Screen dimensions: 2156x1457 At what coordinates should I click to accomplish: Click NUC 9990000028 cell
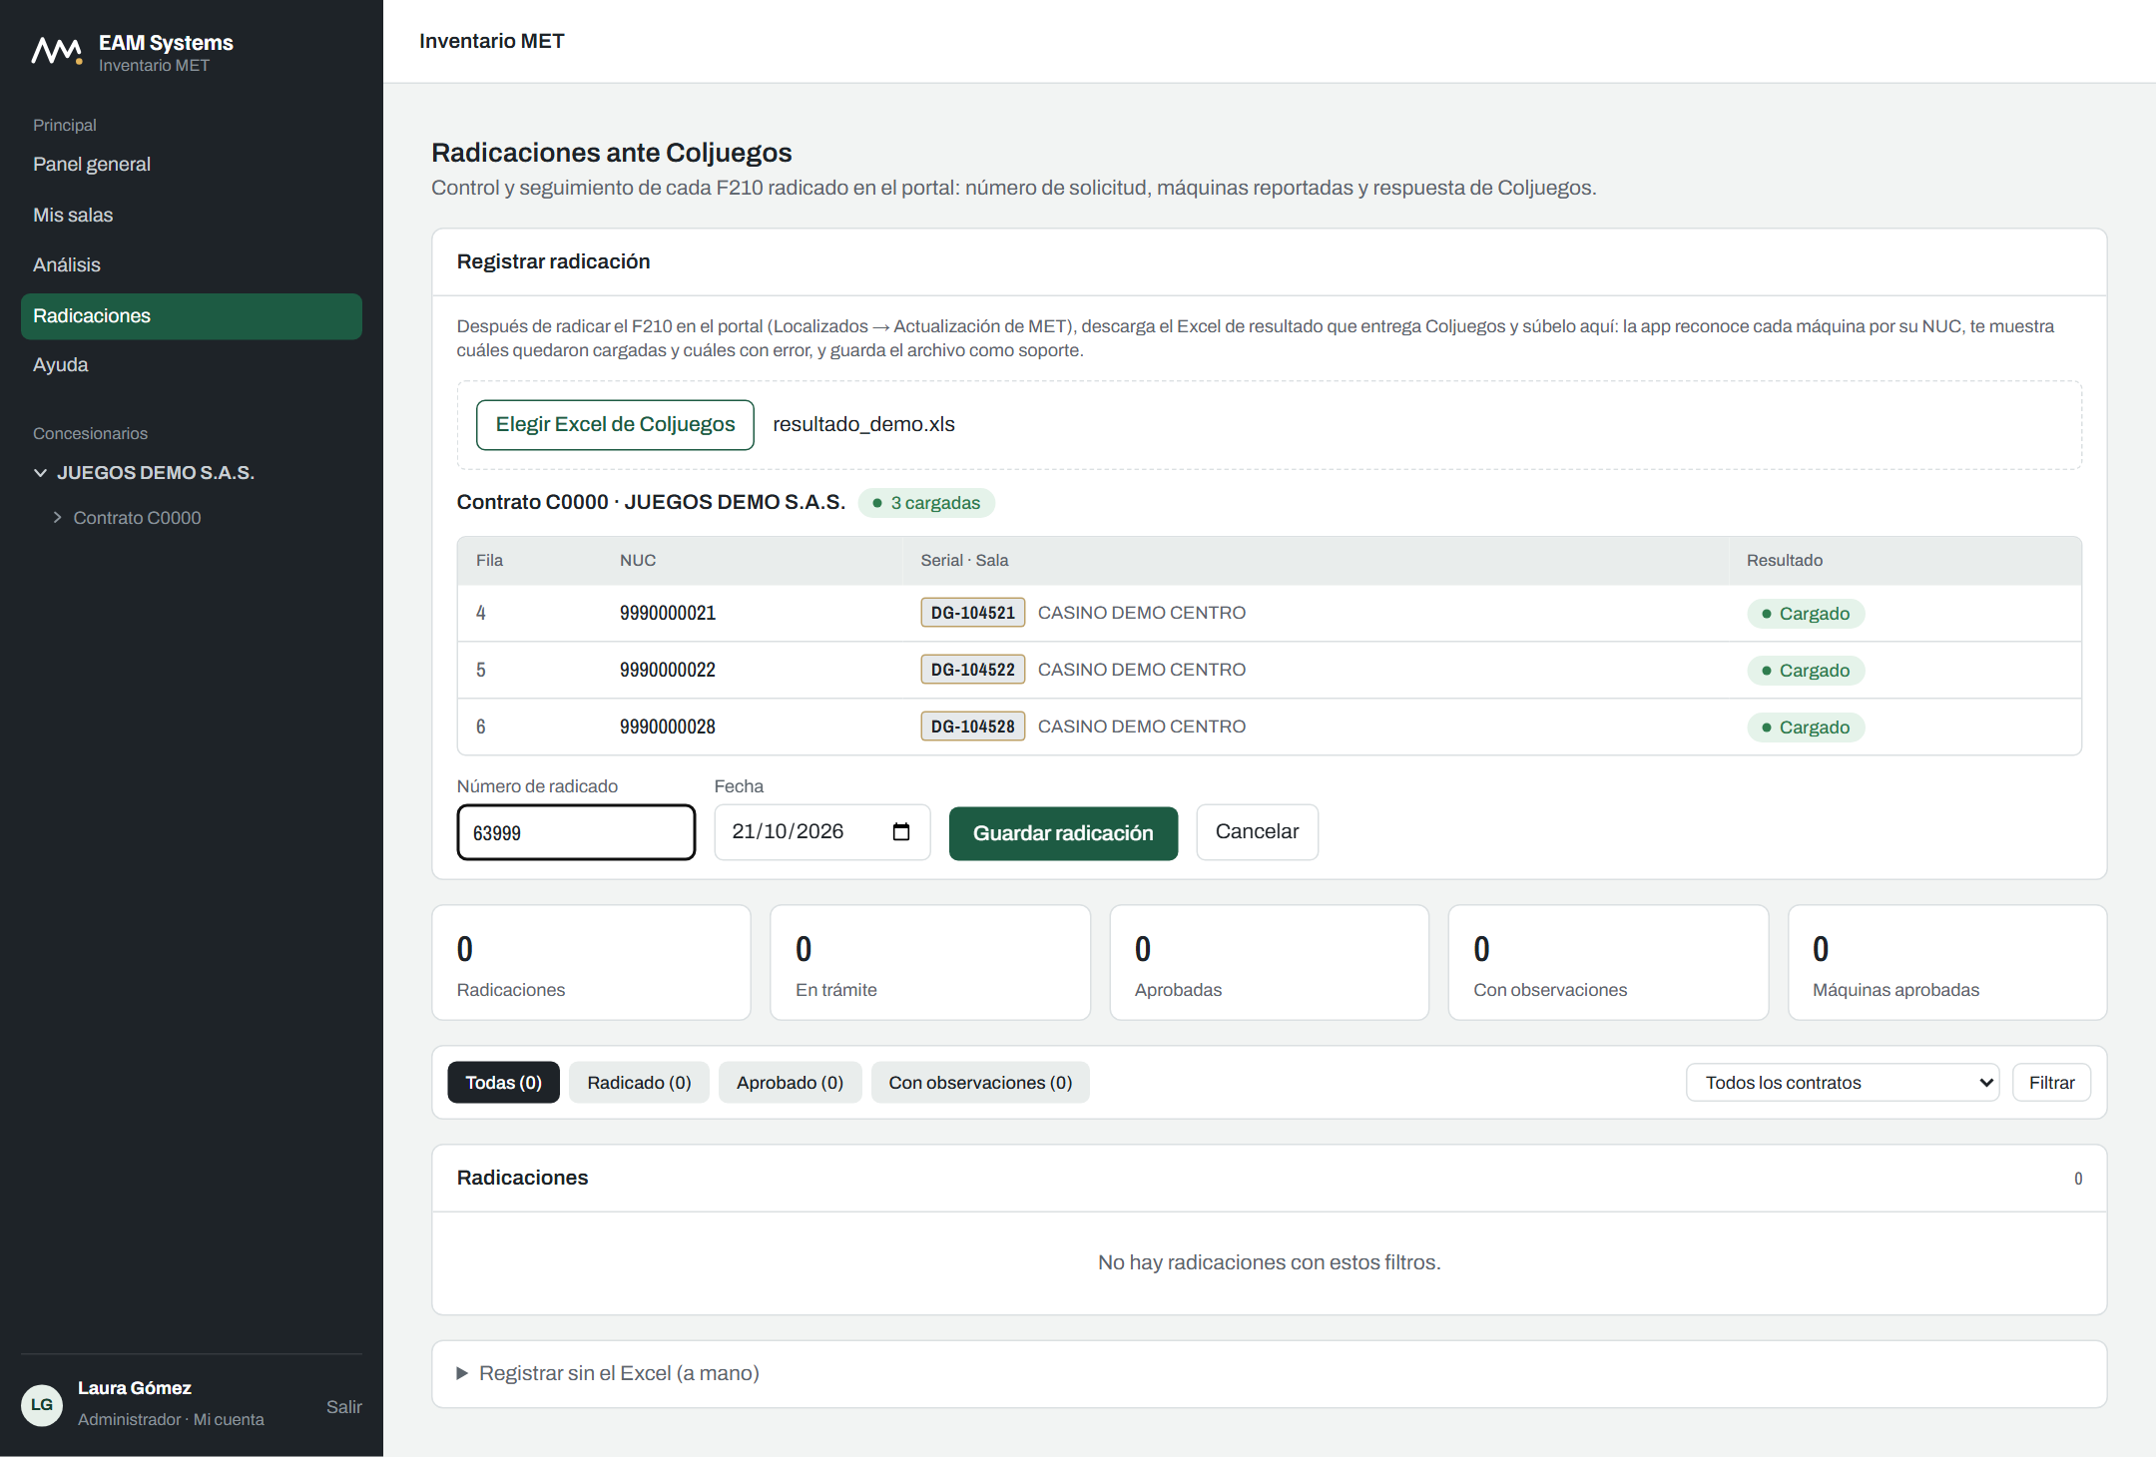[x=668, y=727]
